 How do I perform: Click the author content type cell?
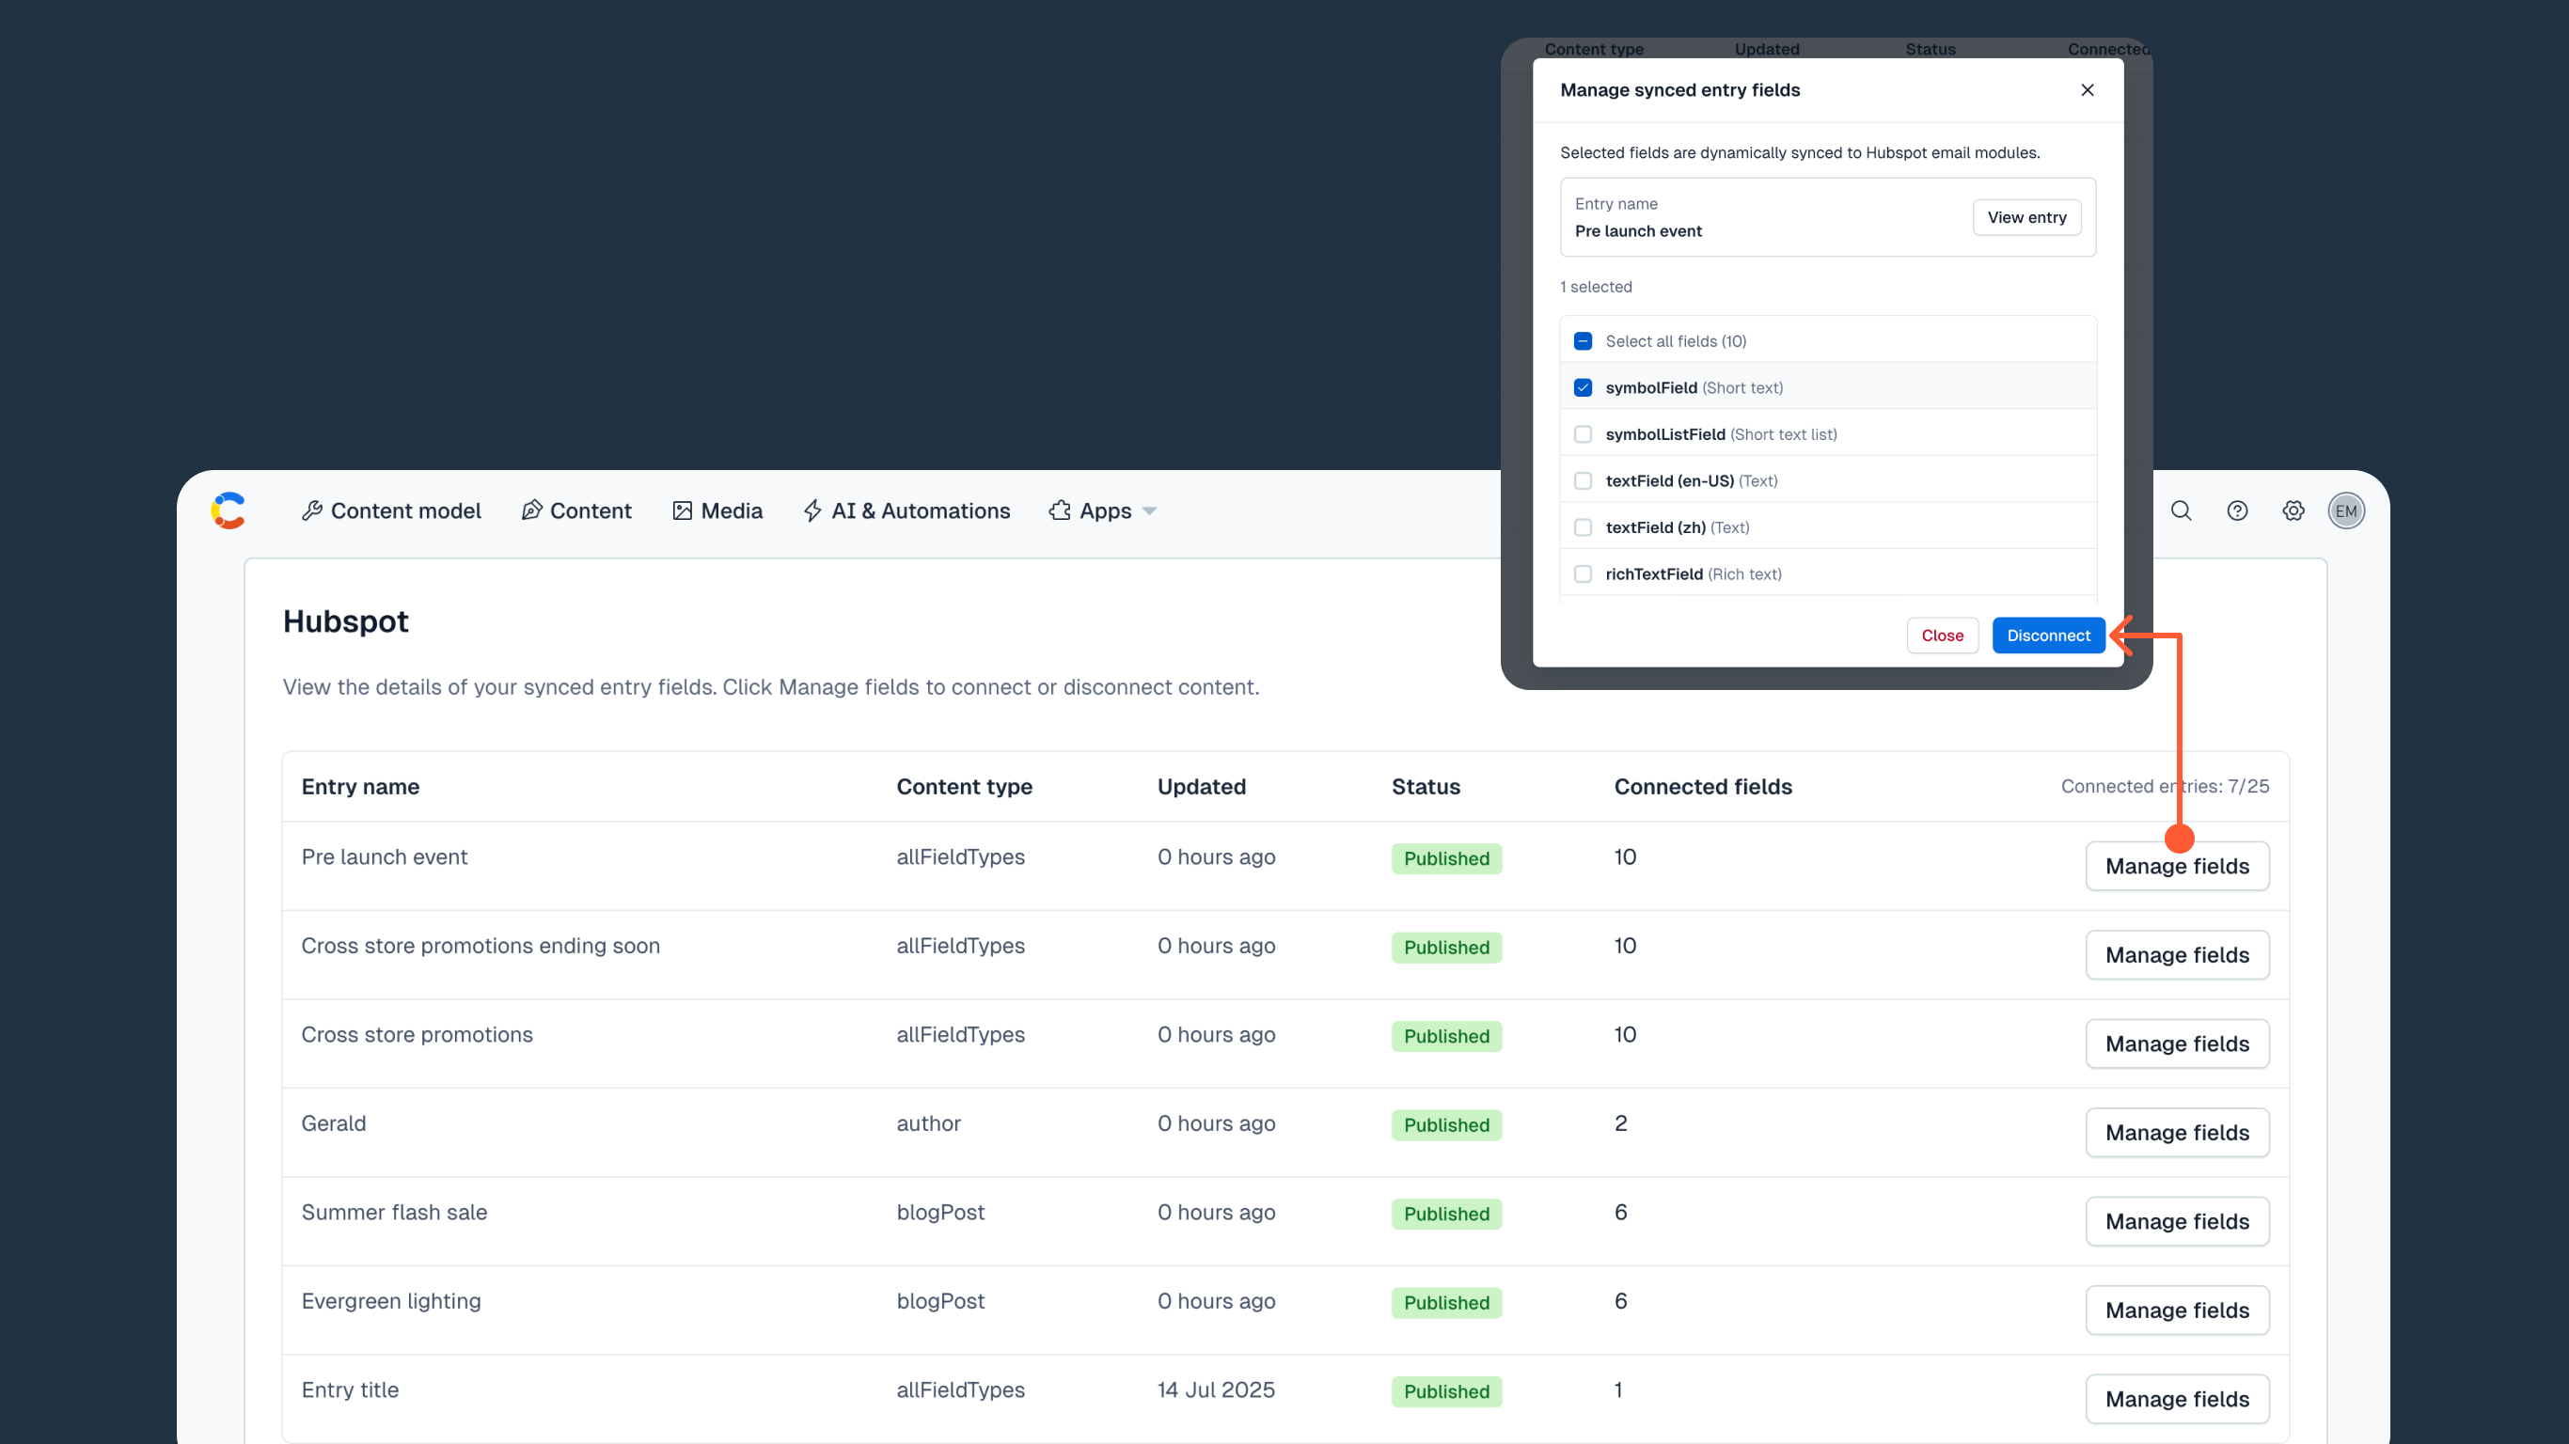point(927,1122)
